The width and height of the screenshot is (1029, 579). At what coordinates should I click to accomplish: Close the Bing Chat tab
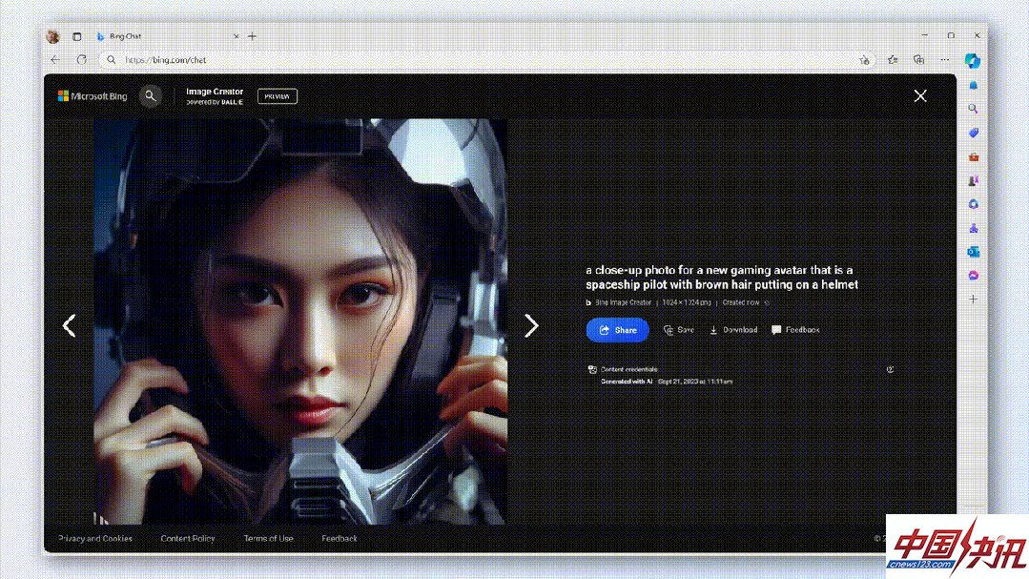(236, 37)
